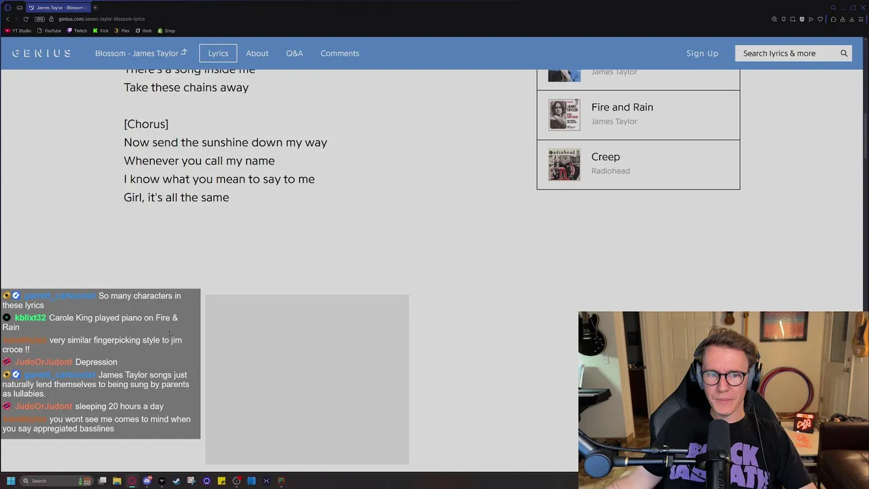
Task: Open the OBS Studio taskbar icon
Action: coord(236,481)
